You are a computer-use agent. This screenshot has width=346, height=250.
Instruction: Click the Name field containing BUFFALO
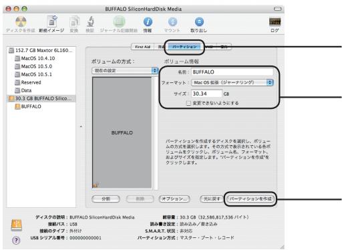[232, 72]
